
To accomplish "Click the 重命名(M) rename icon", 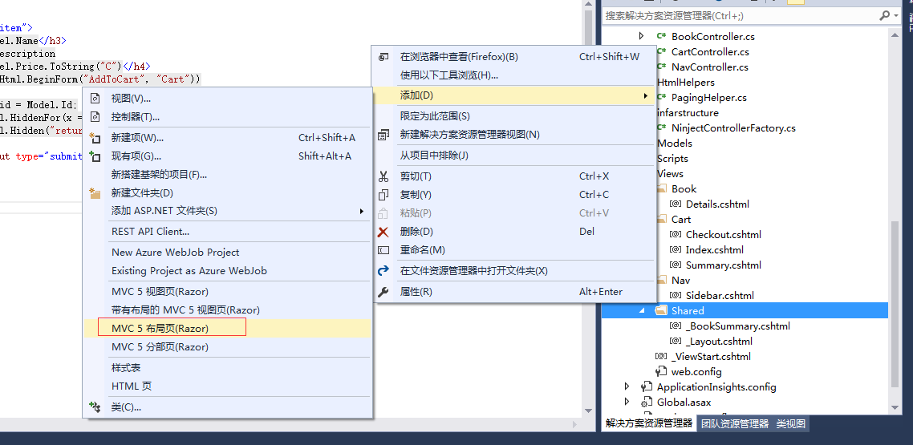I will click(383, 250).
